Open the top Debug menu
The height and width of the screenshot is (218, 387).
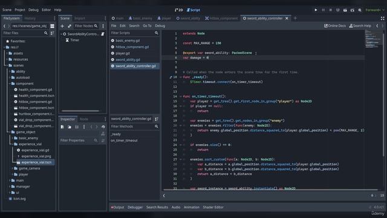pyautogui.click(x=33, y=10)
